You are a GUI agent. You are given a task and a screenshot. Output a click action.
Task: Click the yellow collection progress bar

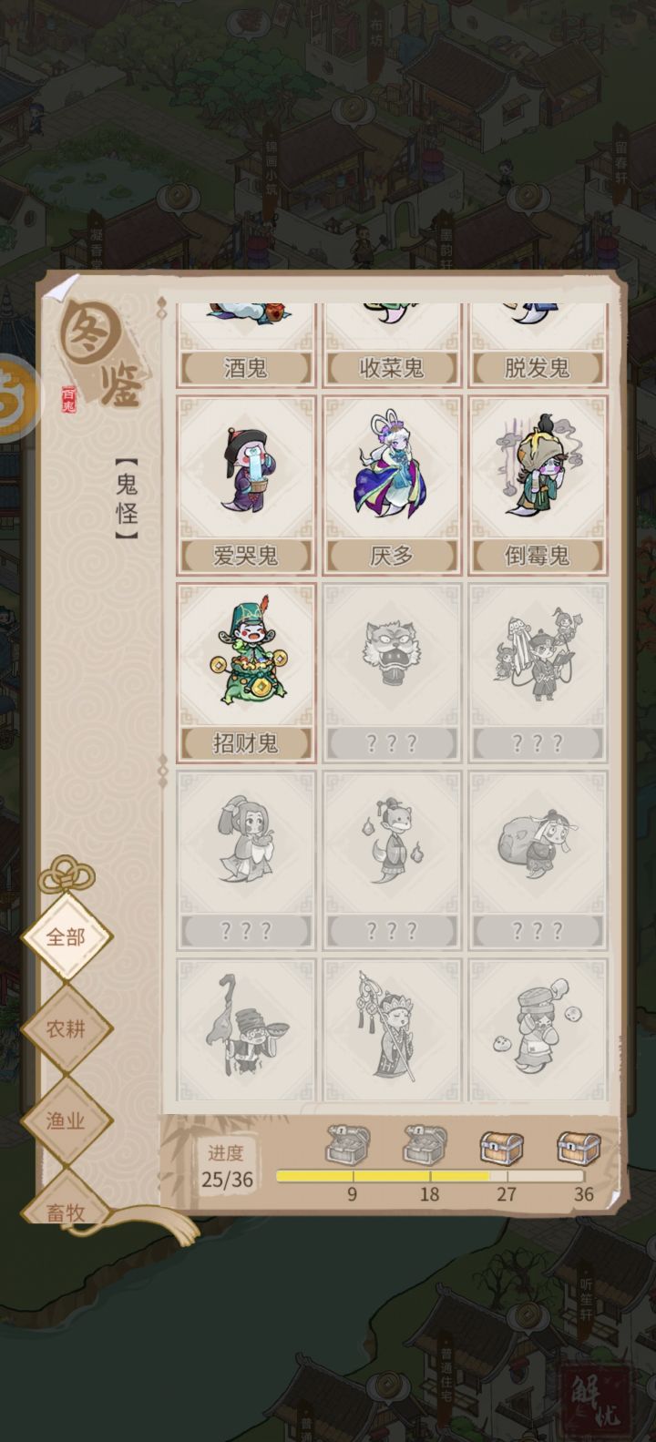pos(430,1176)
